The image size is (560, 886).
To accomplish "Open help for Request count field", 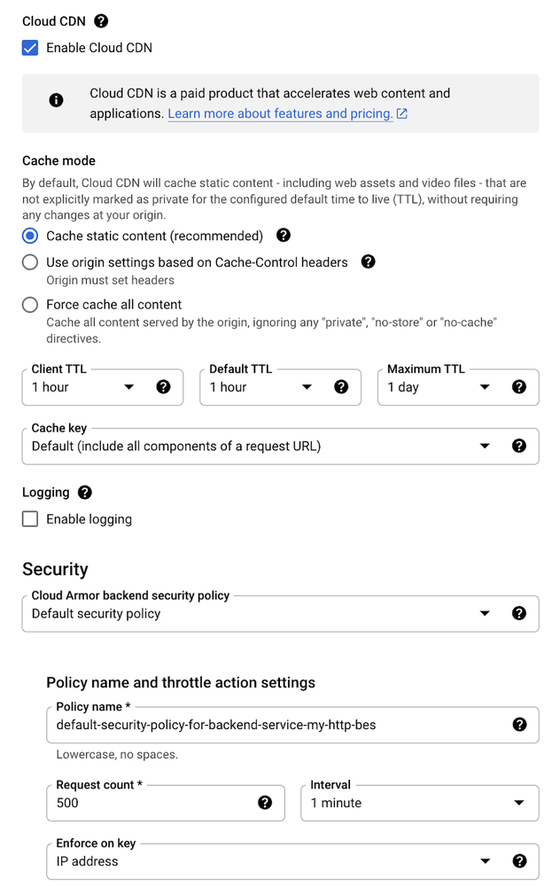I will 265,803.
